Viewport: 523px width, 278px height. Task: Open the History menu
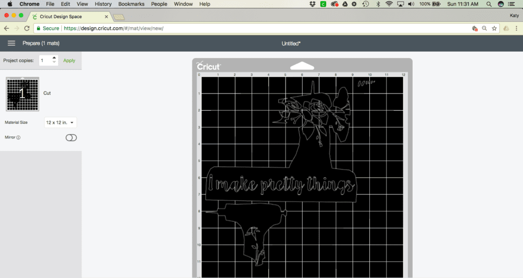tap(103, 4)
